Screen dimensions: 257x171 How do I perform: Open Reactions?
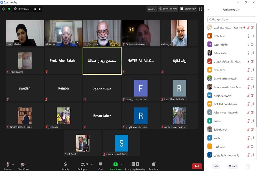point(153,166)
